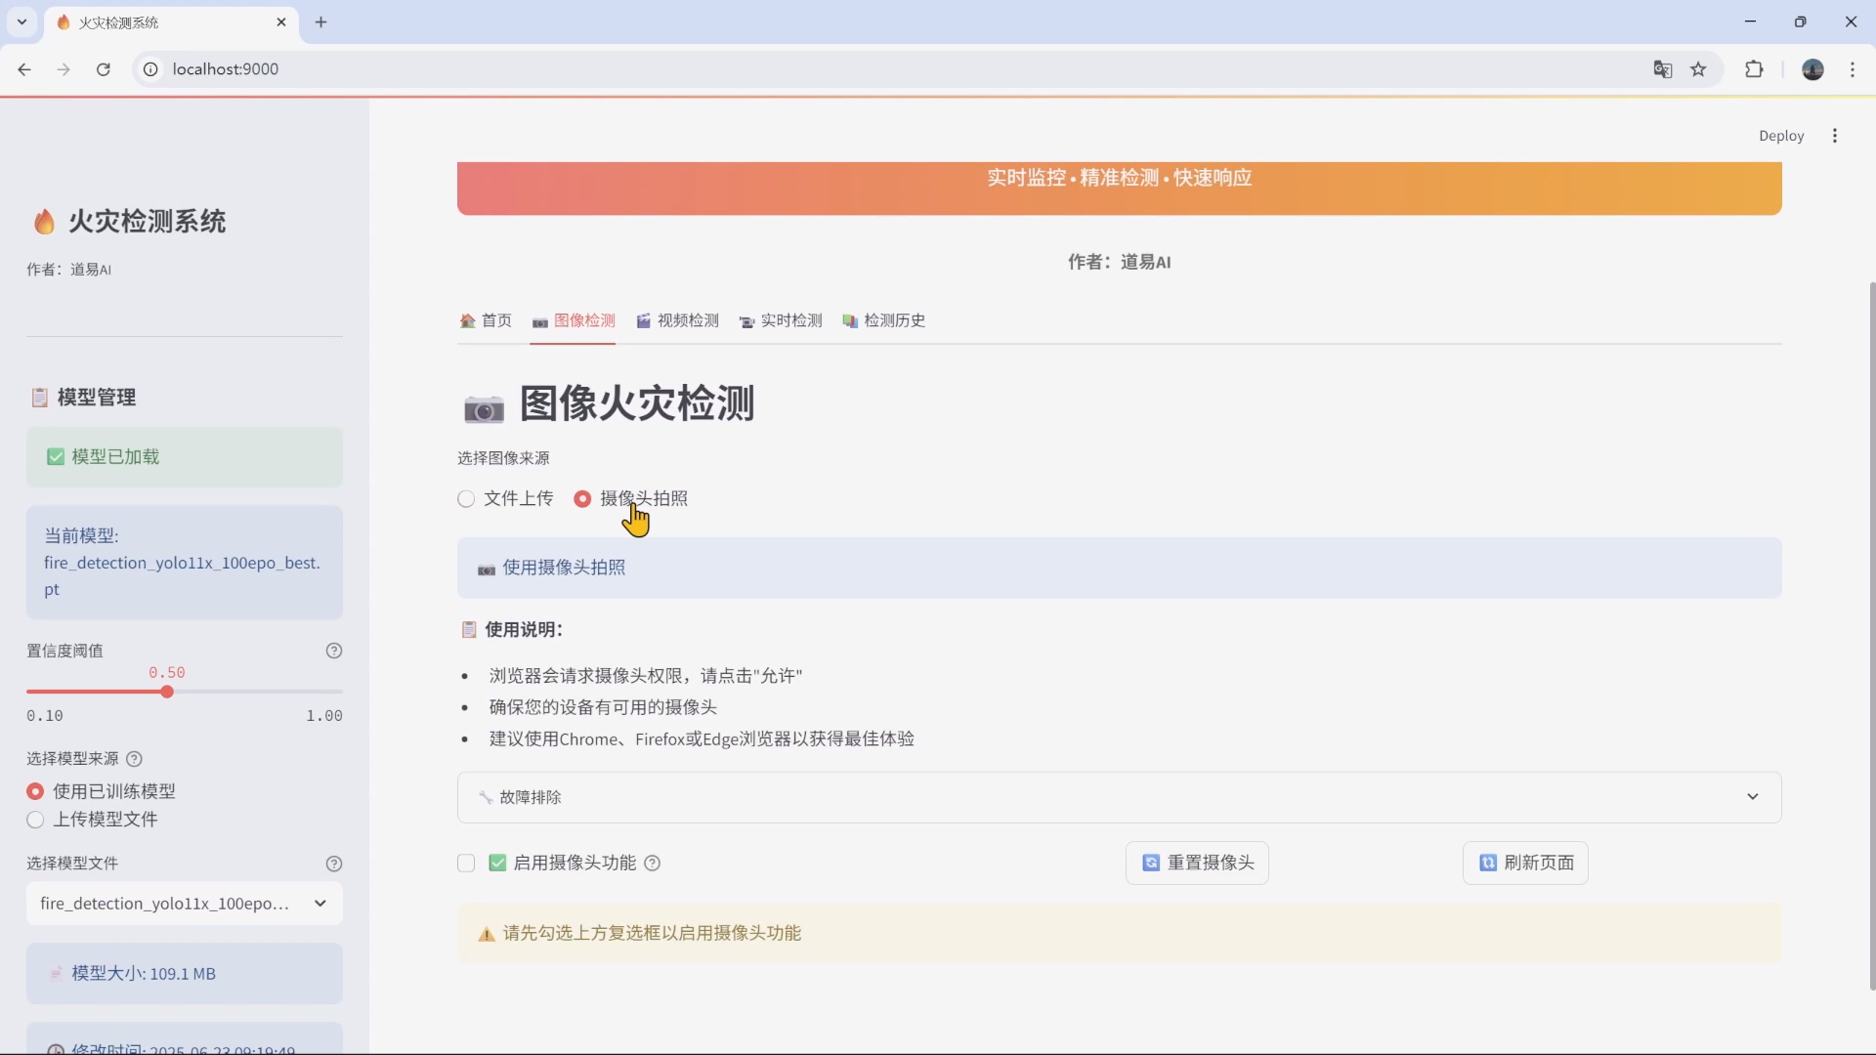Click the clapperboard icon for 视频检测

click(x=645, y=320)
